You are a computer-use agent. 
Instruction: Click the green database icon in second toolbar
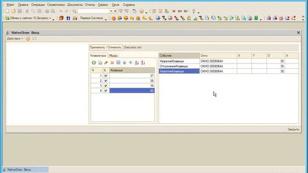coord(256,18)
